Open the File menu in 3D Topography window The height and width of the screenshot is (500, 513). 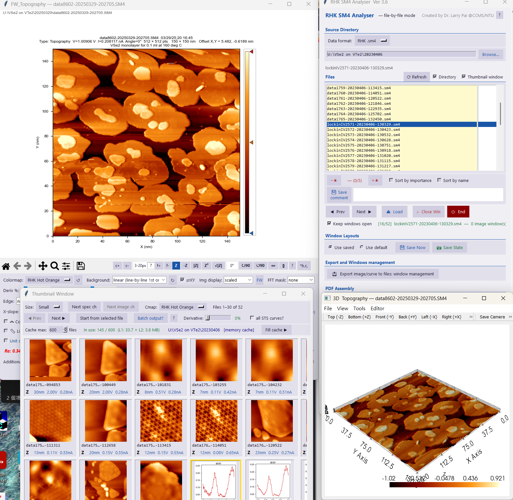328,308
